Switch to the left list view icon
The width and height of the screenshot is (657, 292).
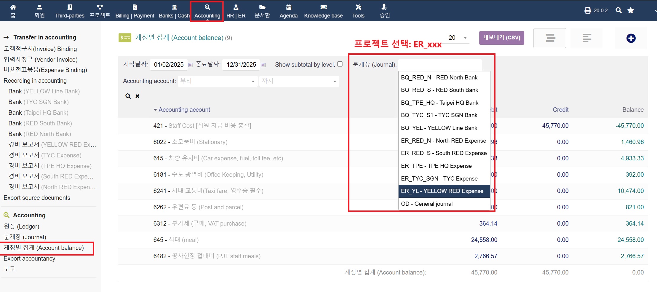(550, 38)
